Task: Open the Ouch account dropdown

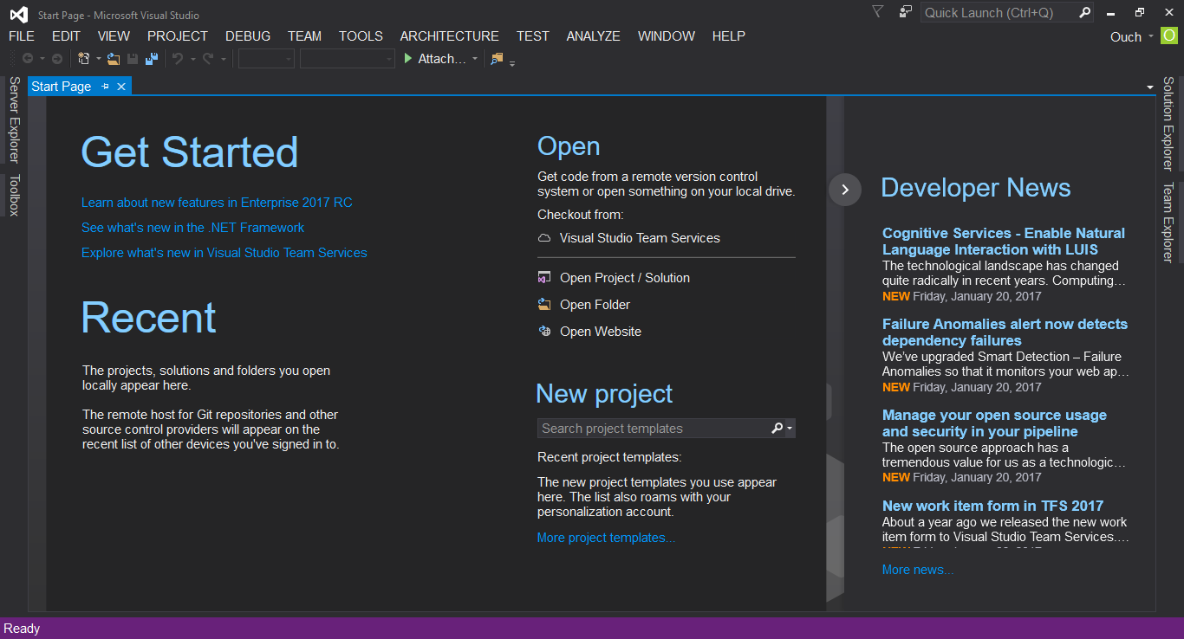Action: point(1151,36)
